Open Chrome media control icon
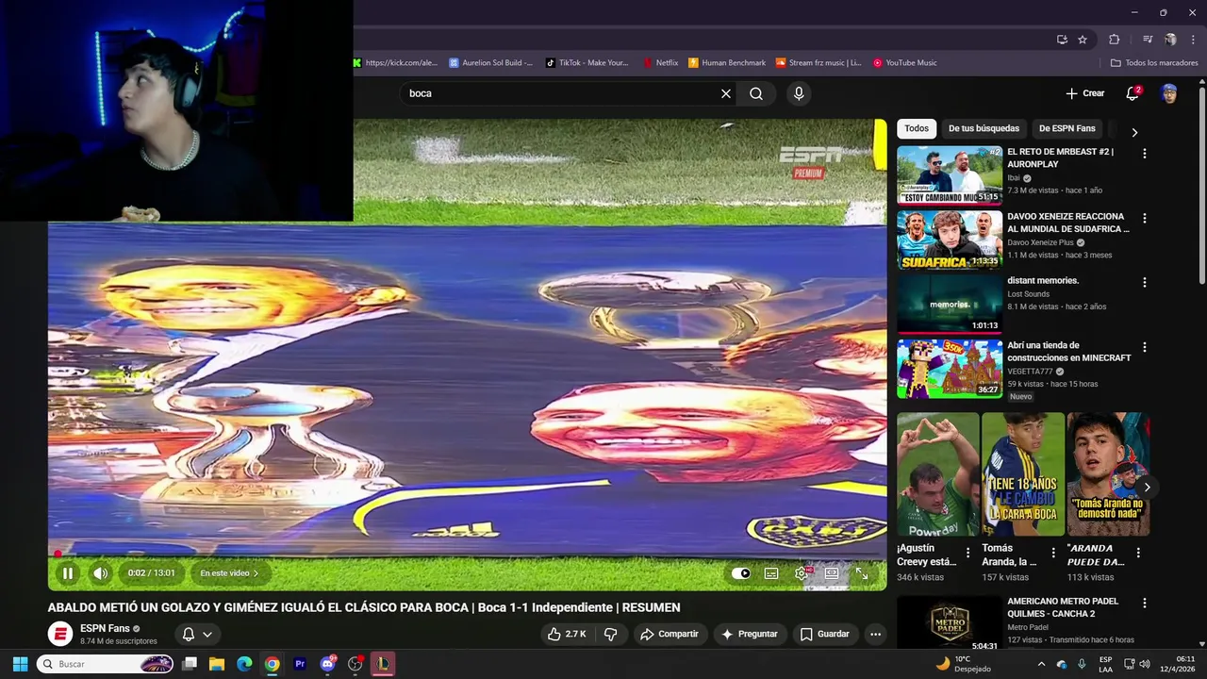Image resolution: width=1207 pixels, height=679 pixels. pyautogui.click(x=1148, y=40)
